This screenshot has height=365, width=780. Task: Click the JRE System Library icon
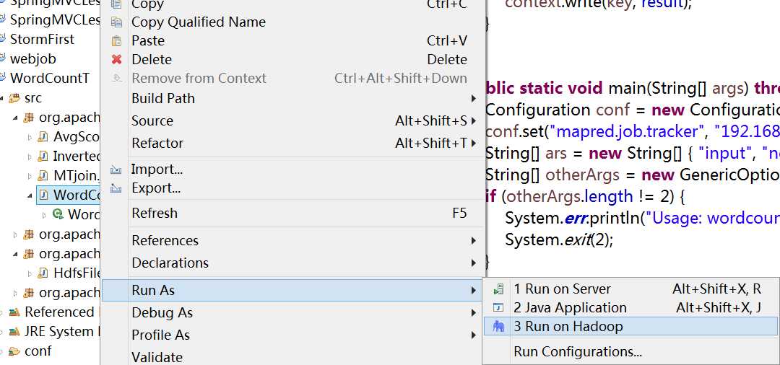point(14,332)
